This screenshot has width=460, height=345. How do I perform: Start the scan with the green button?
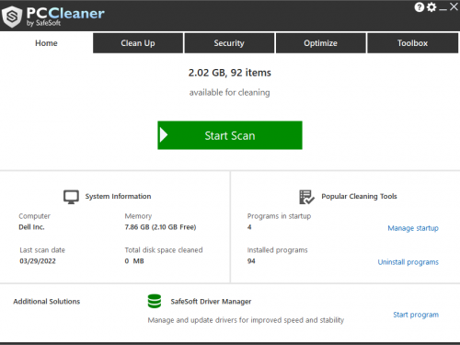point(230,135)
